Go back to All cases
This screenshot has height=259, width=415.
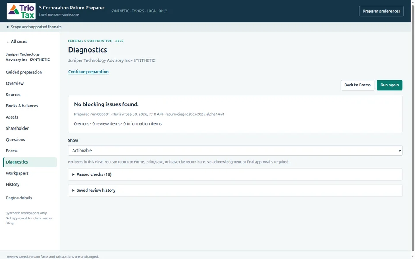pos(16,41)
